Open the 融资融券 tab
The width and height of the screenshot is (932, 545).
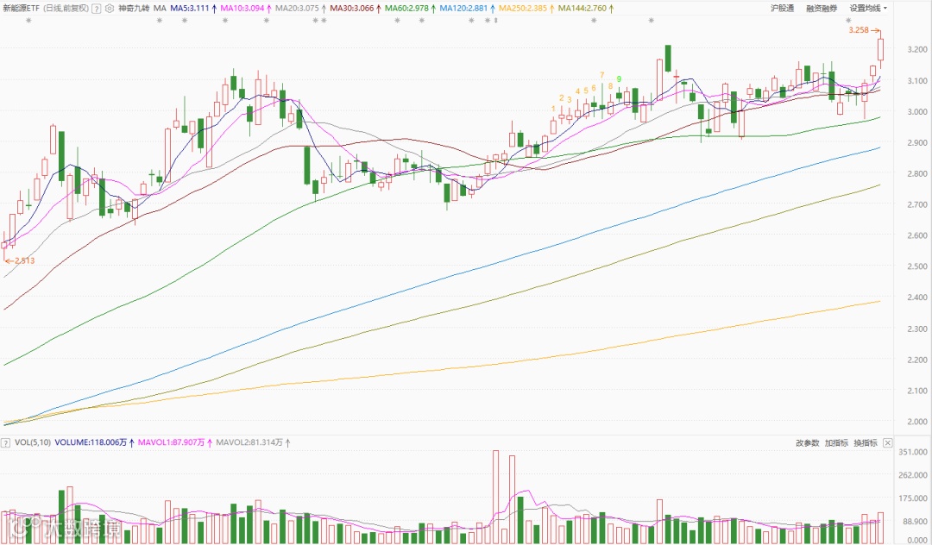click(x=822, y=9)
